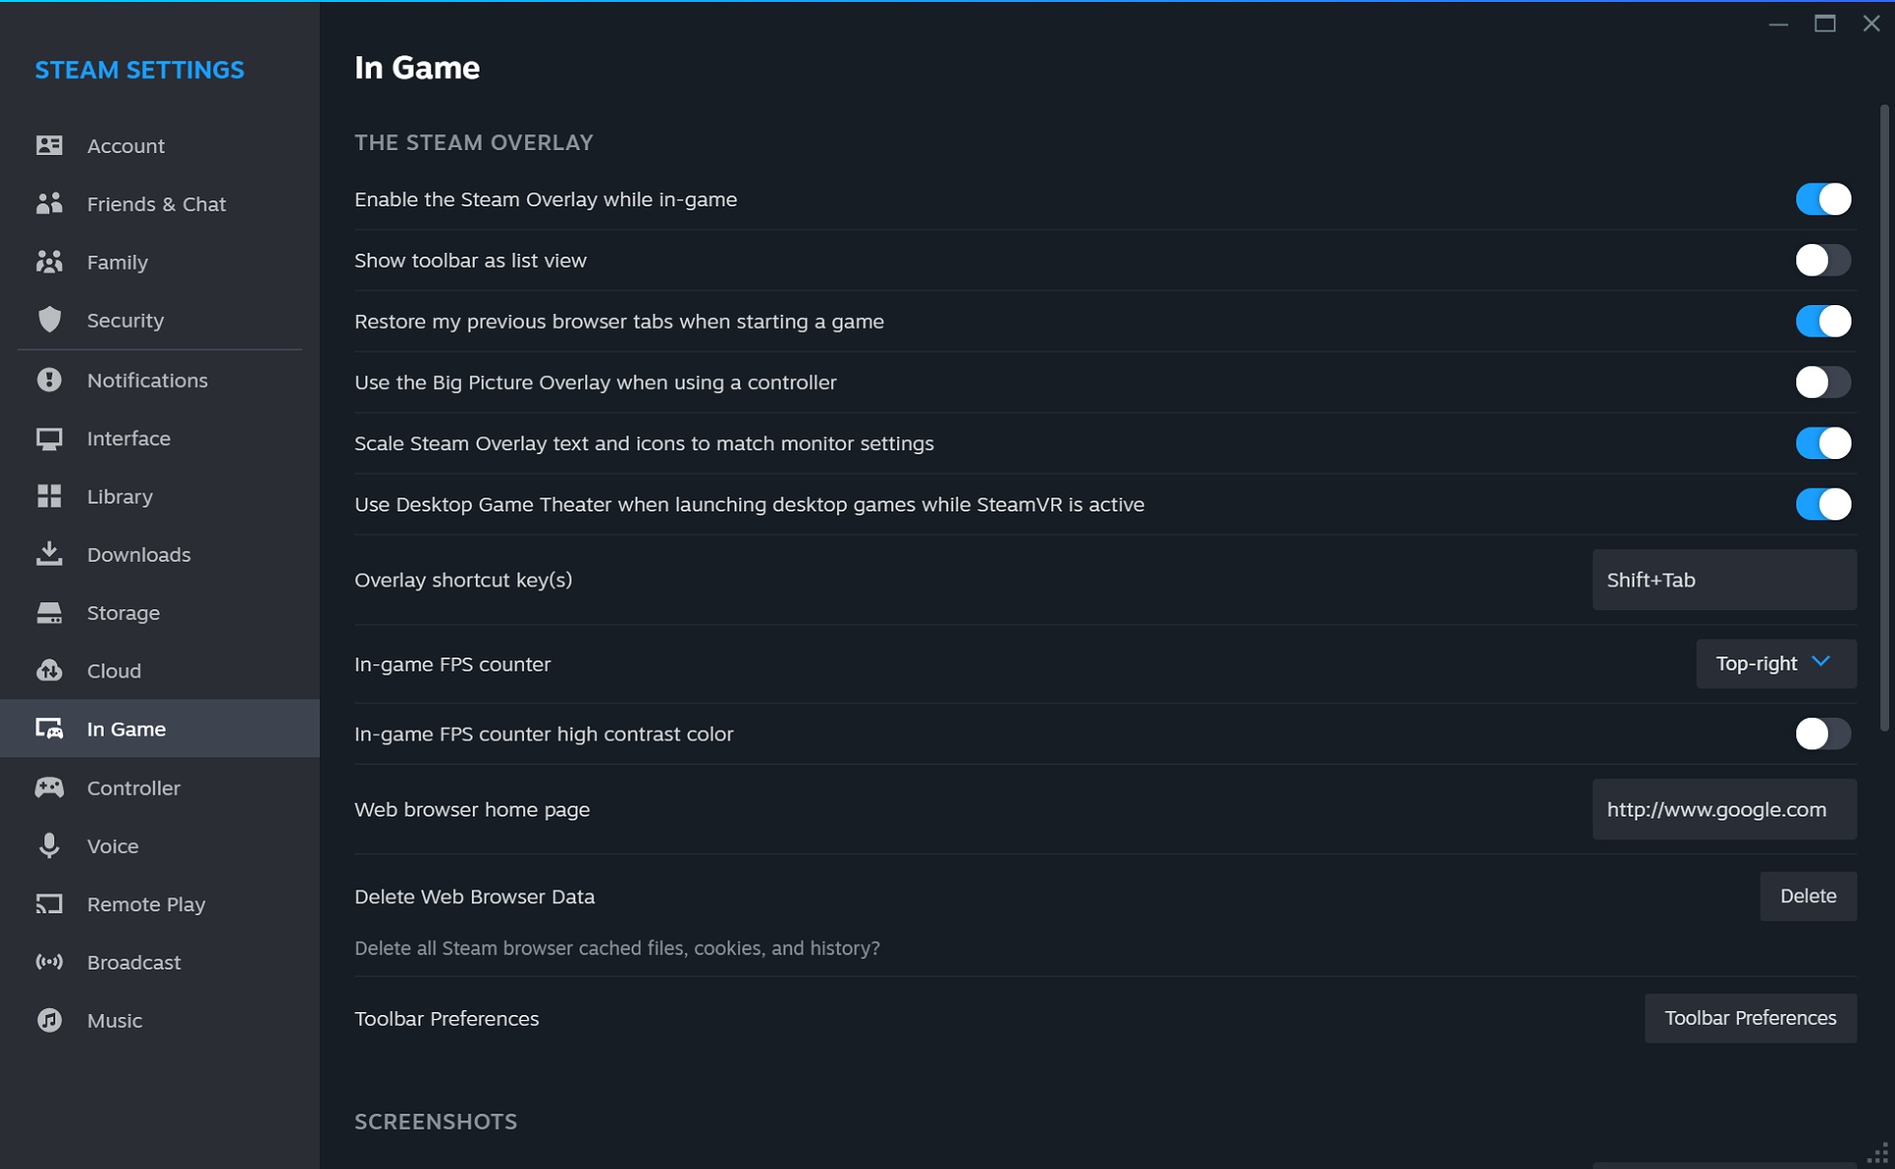Select the Controller gamepad icon
1895x1169 pixels.
[48, 788]
